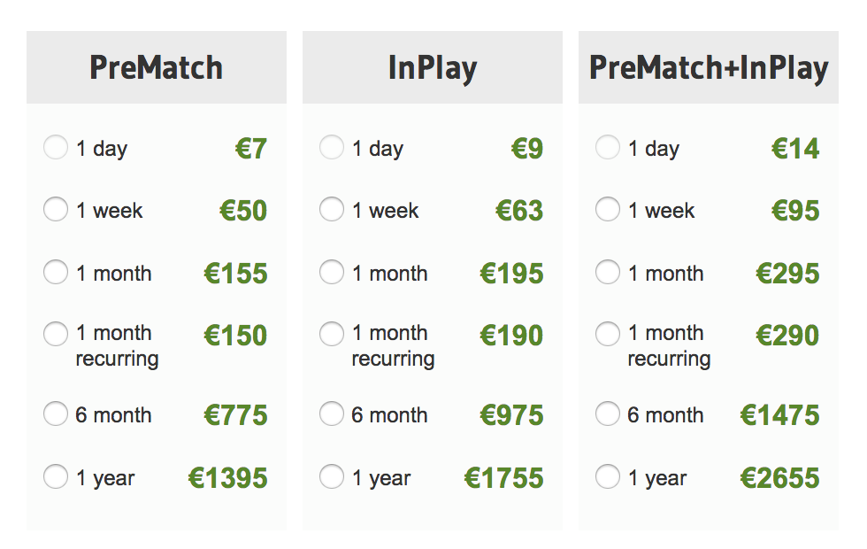Select PreMatch+InPlay 1 month €295 radio
This screenshot has height=549, width=867.
coord(607,273)
